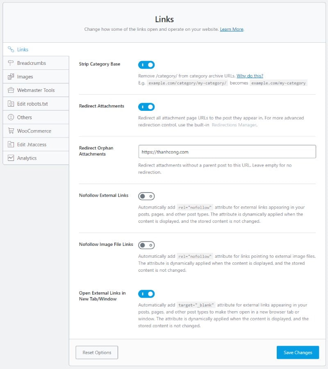The height and width of the screenshot is (369, 328).
Task: Click the Links chain icon in sidebar
Action: coord(11,50)
